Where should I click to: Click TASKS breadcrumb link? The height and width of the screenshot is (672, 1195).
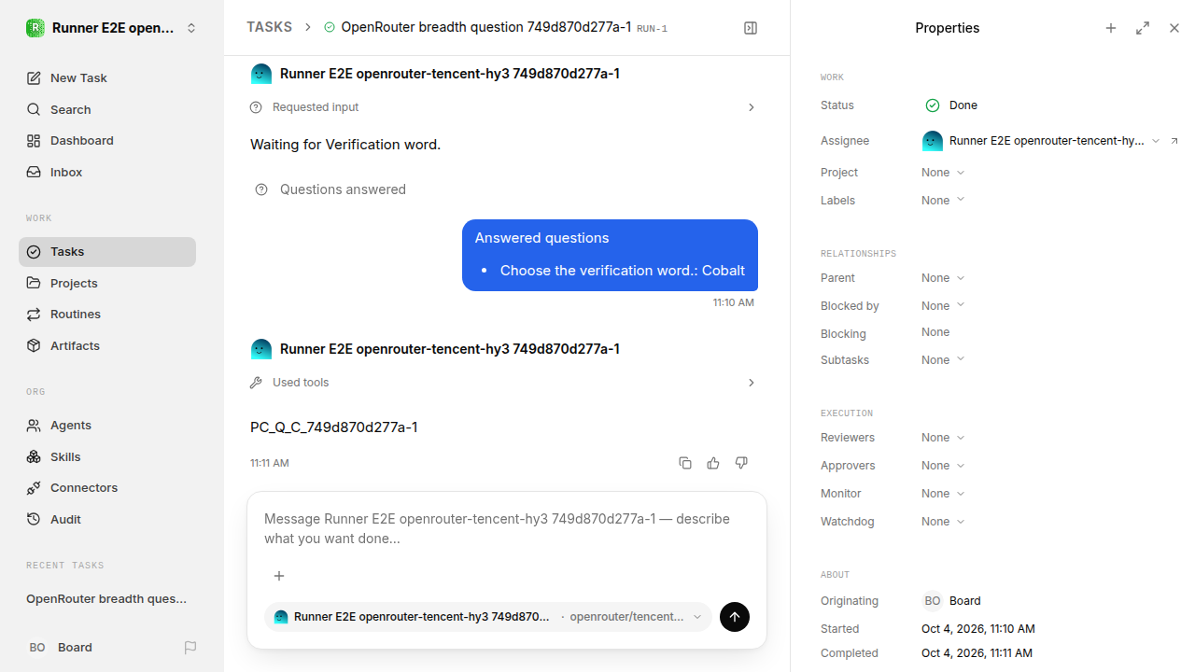tap(269, 28)
